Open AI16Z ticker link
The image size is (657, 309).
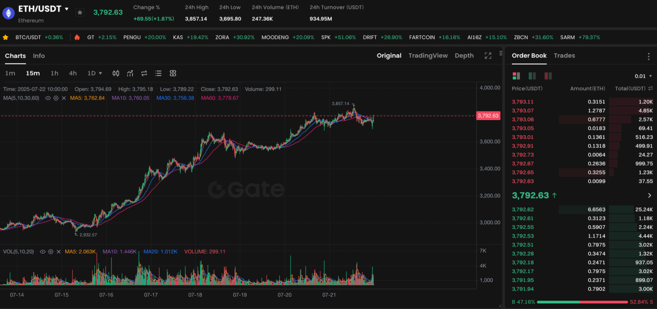[487, 37]
